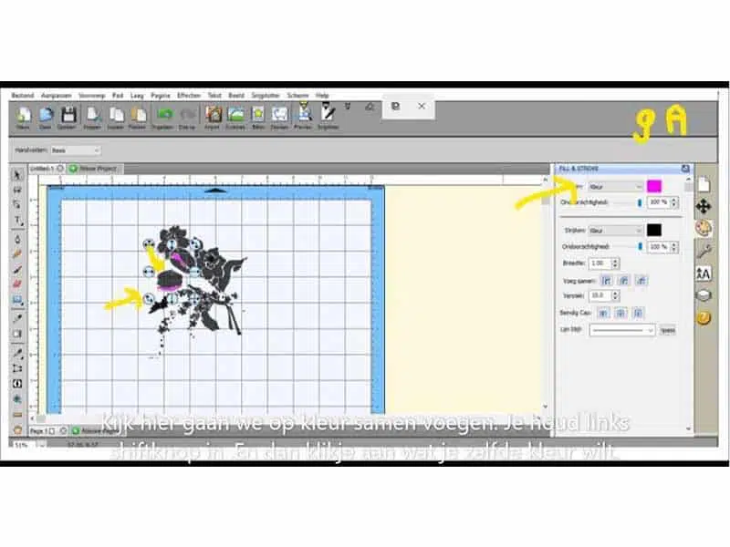Click the fill opacity spinner arrows
Viewport: 730px width, 547px height.
click(x=674, y=202)
